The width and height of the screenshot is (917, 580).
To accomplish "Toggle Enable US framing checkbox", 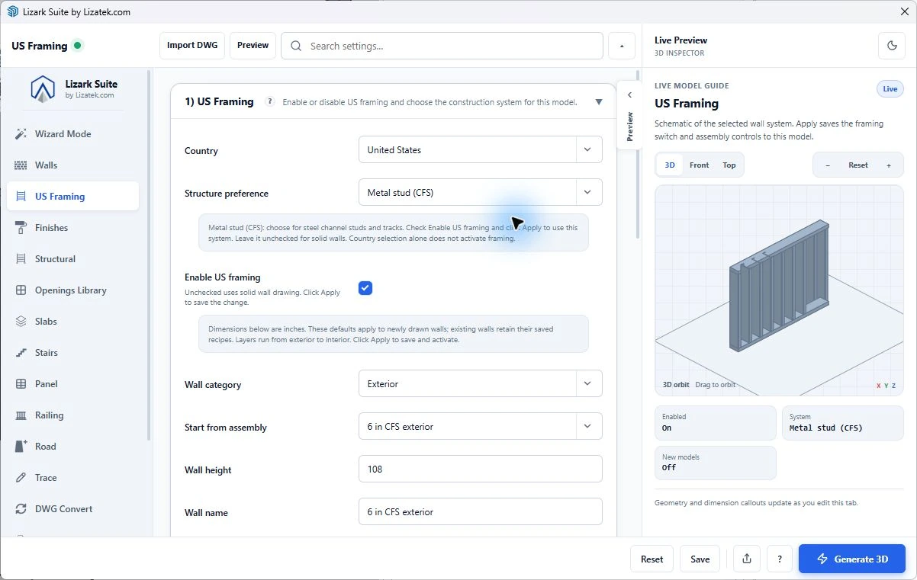I will 365,288.
